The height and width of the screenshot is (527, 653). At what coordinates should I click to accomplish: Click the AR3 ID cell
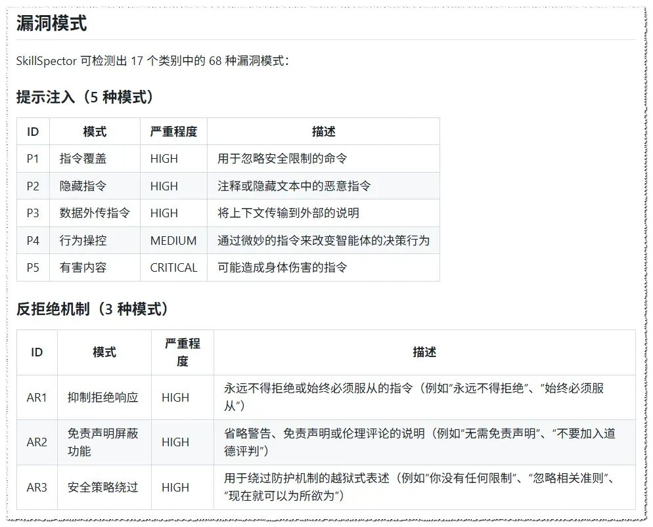pyautogui.click(x=37, y=487)
